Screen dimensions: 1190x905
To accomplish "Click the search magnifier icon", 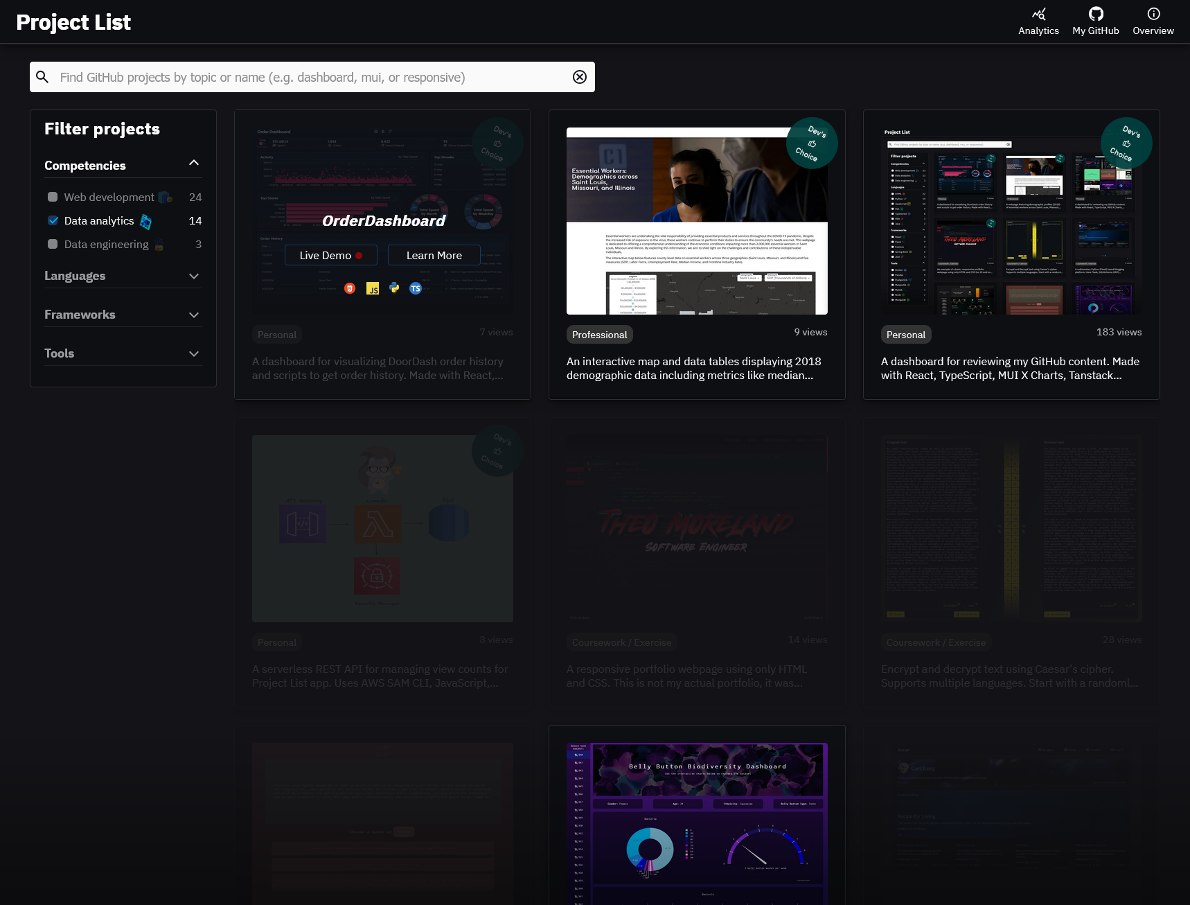I will [42, 77].
